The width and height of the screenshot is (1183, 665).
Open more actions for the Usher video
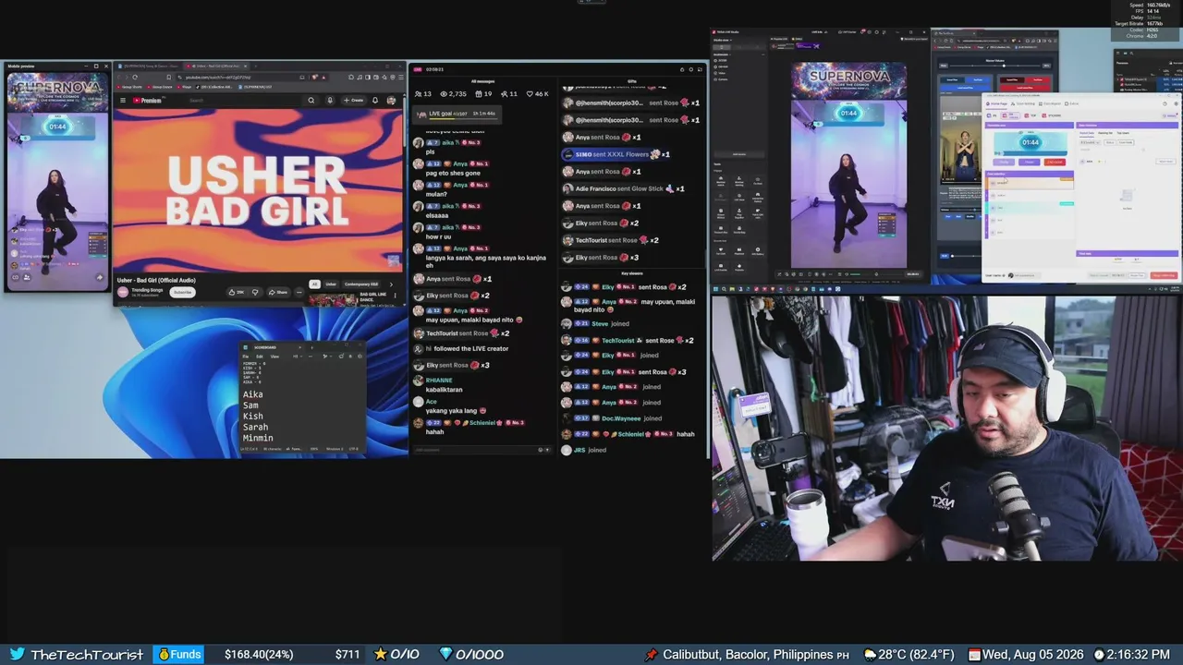[299, 292]
